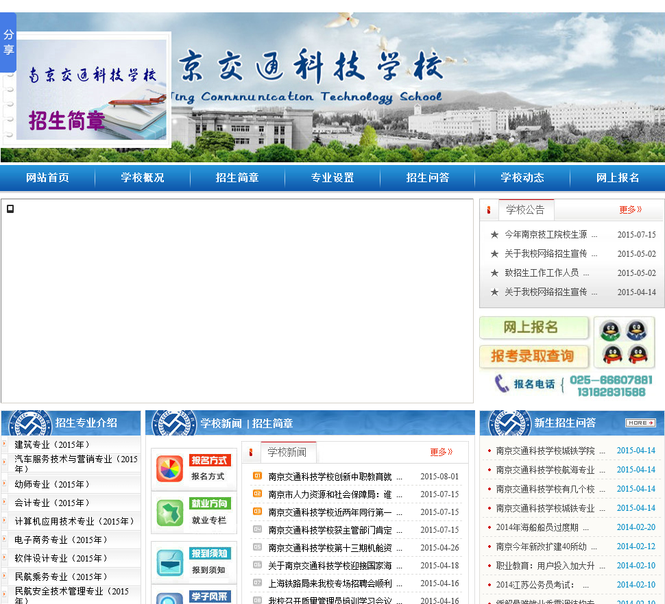The width and height of the screenshot is (665, 604).
Task: Click the green 就业方向 map icon
Action: pyautogui.click(x=169, y=512)
